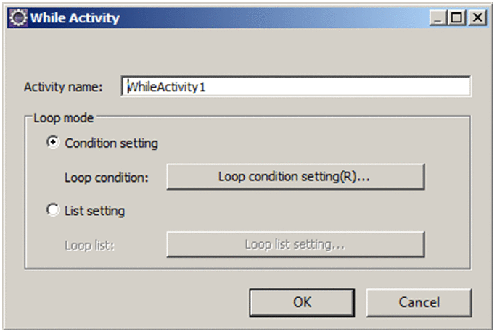Viewport: 497px width, 334px height.
Task: Maximize the While Activity dialog window
Action: 457,17
